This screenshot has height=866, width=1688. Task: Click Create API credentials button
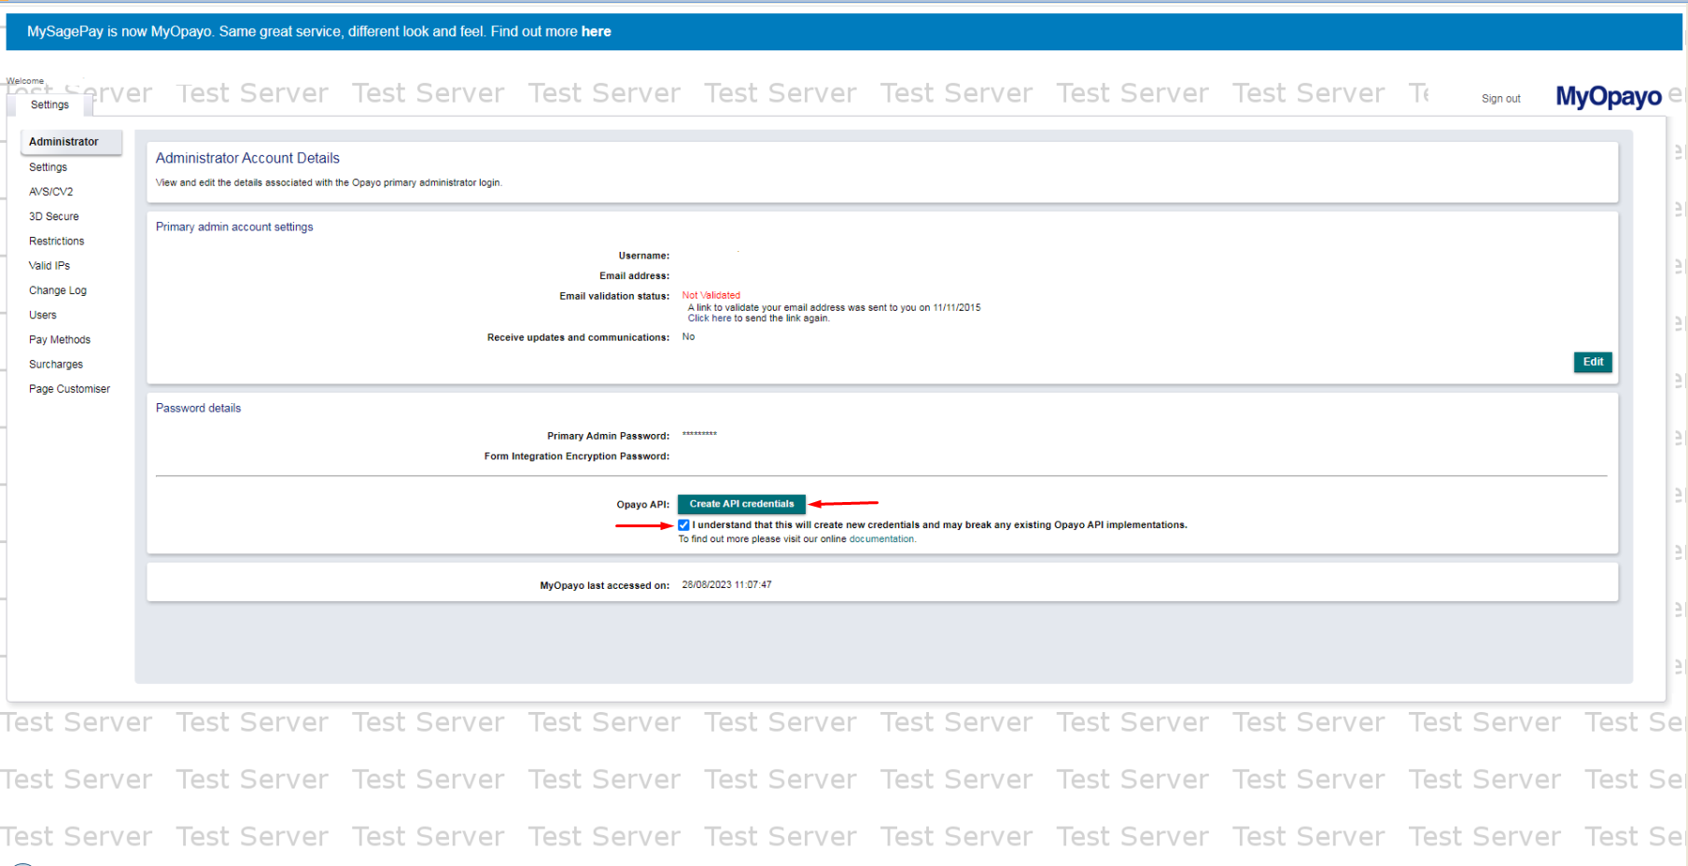[741, 504]
